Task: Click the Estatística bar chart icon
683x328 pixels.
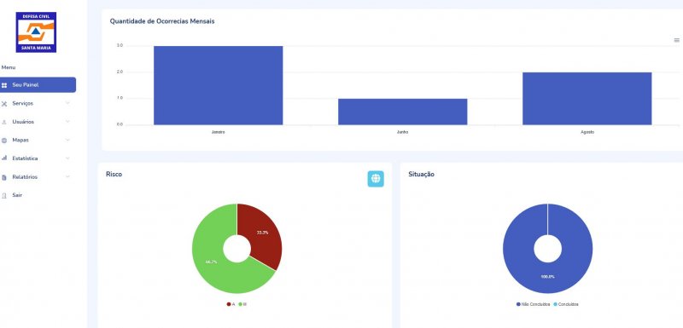Action: tap(4, 158)
